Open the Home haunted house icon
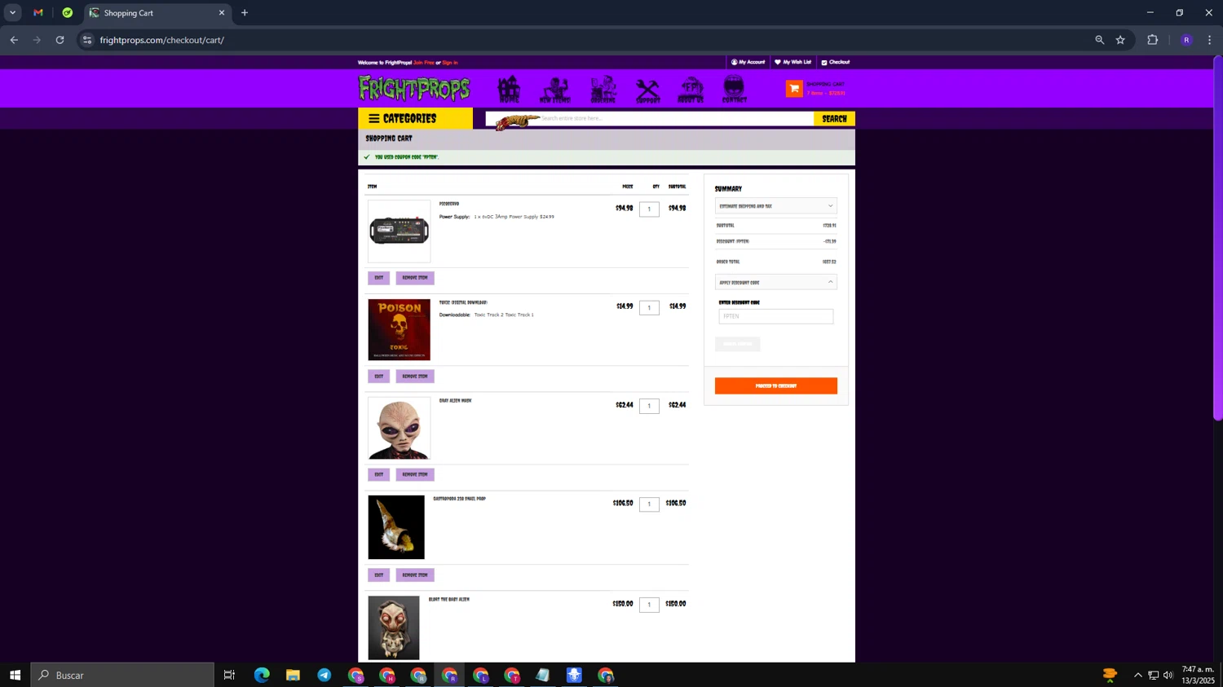This screenshot has width=1223, height=687. click(509, 89)
